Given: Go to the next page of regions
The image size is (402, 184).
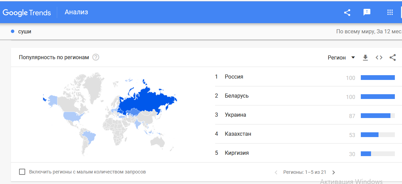Looking at the screenshot, I should (x=334, y=172).
